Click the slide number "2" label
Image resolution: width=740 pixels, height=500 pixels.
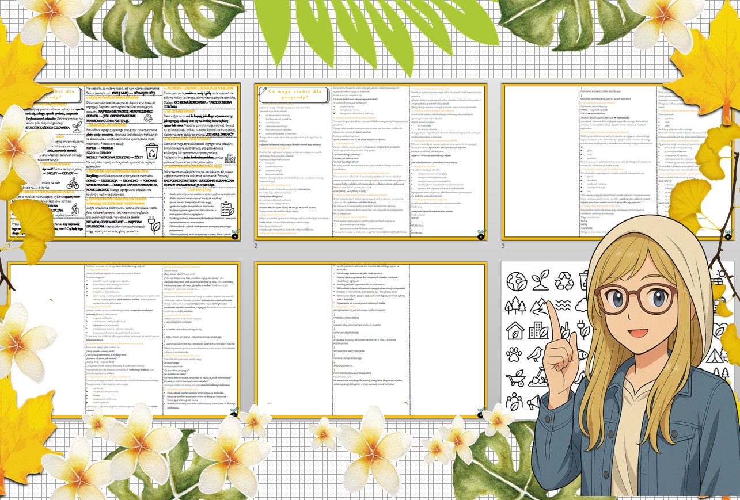[256, 246]
